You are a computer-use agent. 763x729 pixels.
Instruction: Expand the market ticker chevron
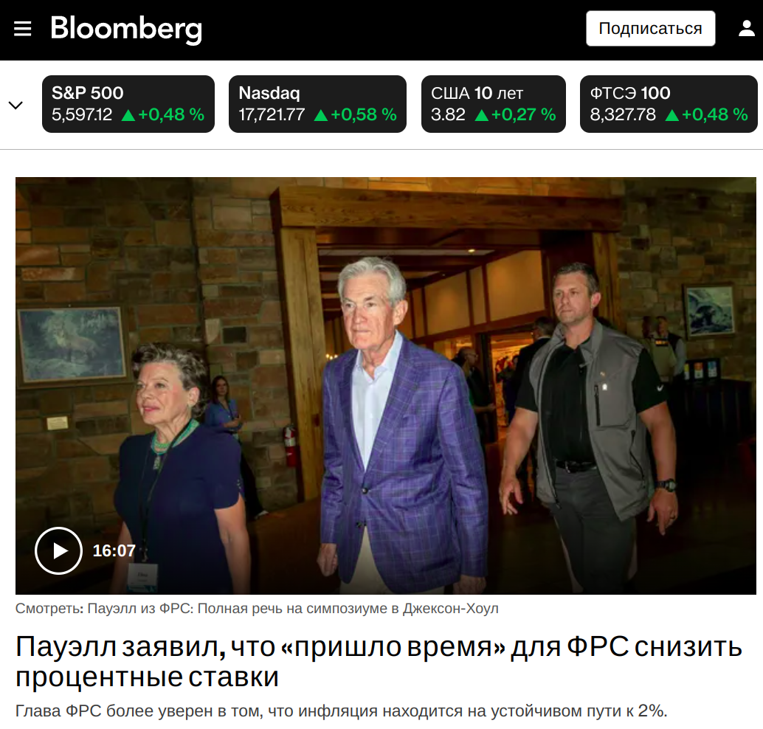(16, 105)
